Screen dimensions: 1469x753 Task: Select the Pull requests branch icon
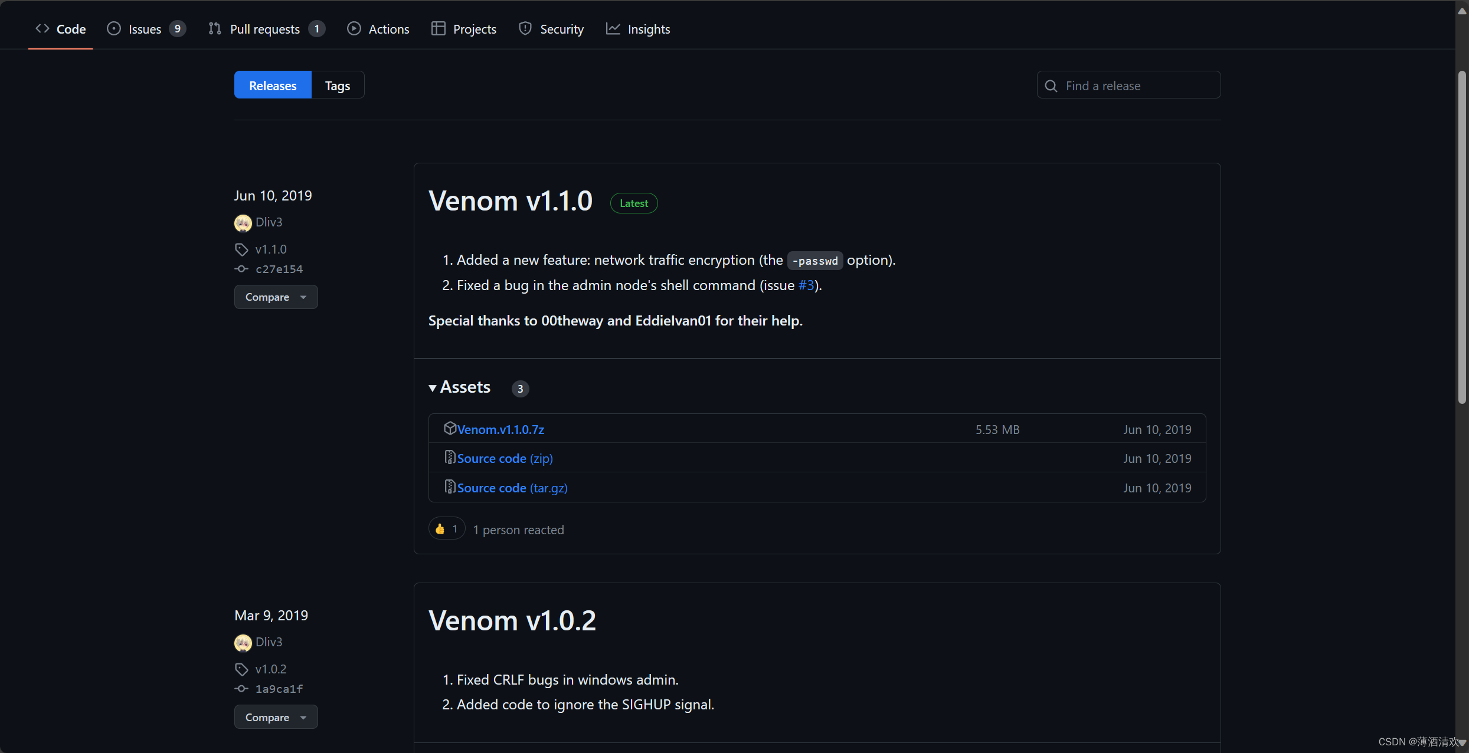(214, 28)
